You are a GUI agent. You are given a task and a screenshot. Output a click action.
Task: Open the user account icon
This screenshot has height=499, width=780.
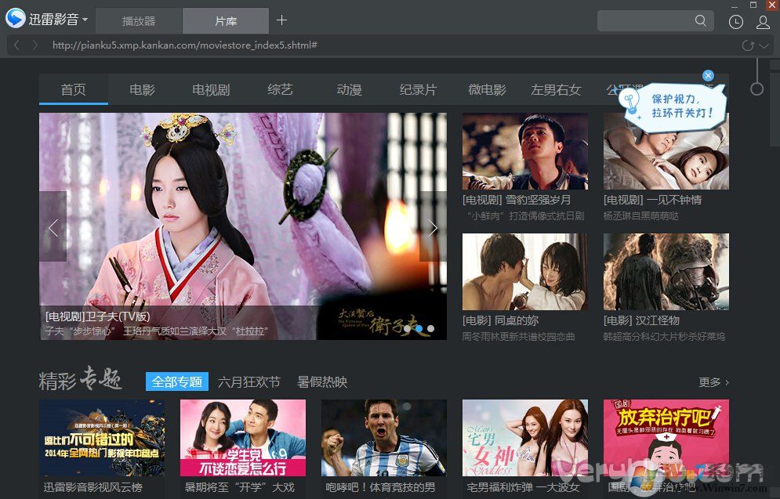click(763, 22)
